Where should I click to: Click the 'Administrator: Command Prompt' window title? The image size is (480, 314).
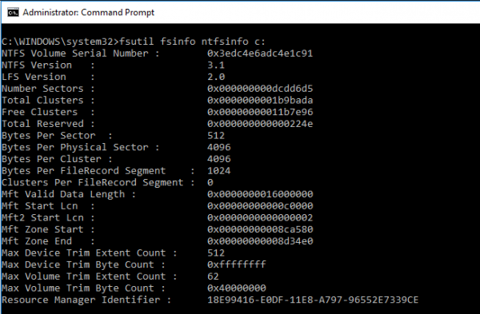pos(89,13)
